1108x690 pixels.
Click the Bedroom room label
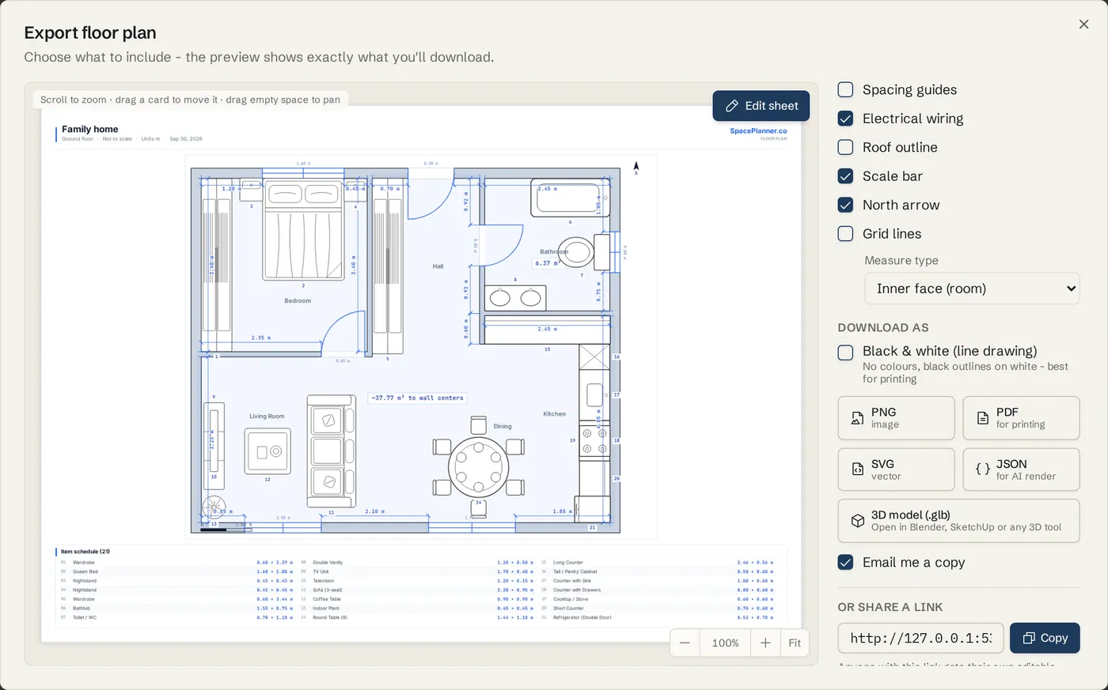point(298,301)
